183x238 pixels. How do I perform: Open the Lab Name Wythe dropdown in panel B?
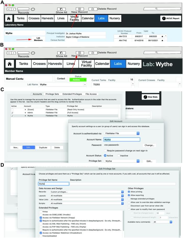[62, 84]
